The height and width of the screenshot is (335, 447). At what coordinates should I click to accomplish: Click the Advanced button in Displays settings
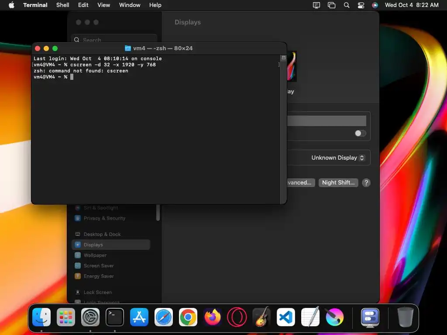(301, 183)
